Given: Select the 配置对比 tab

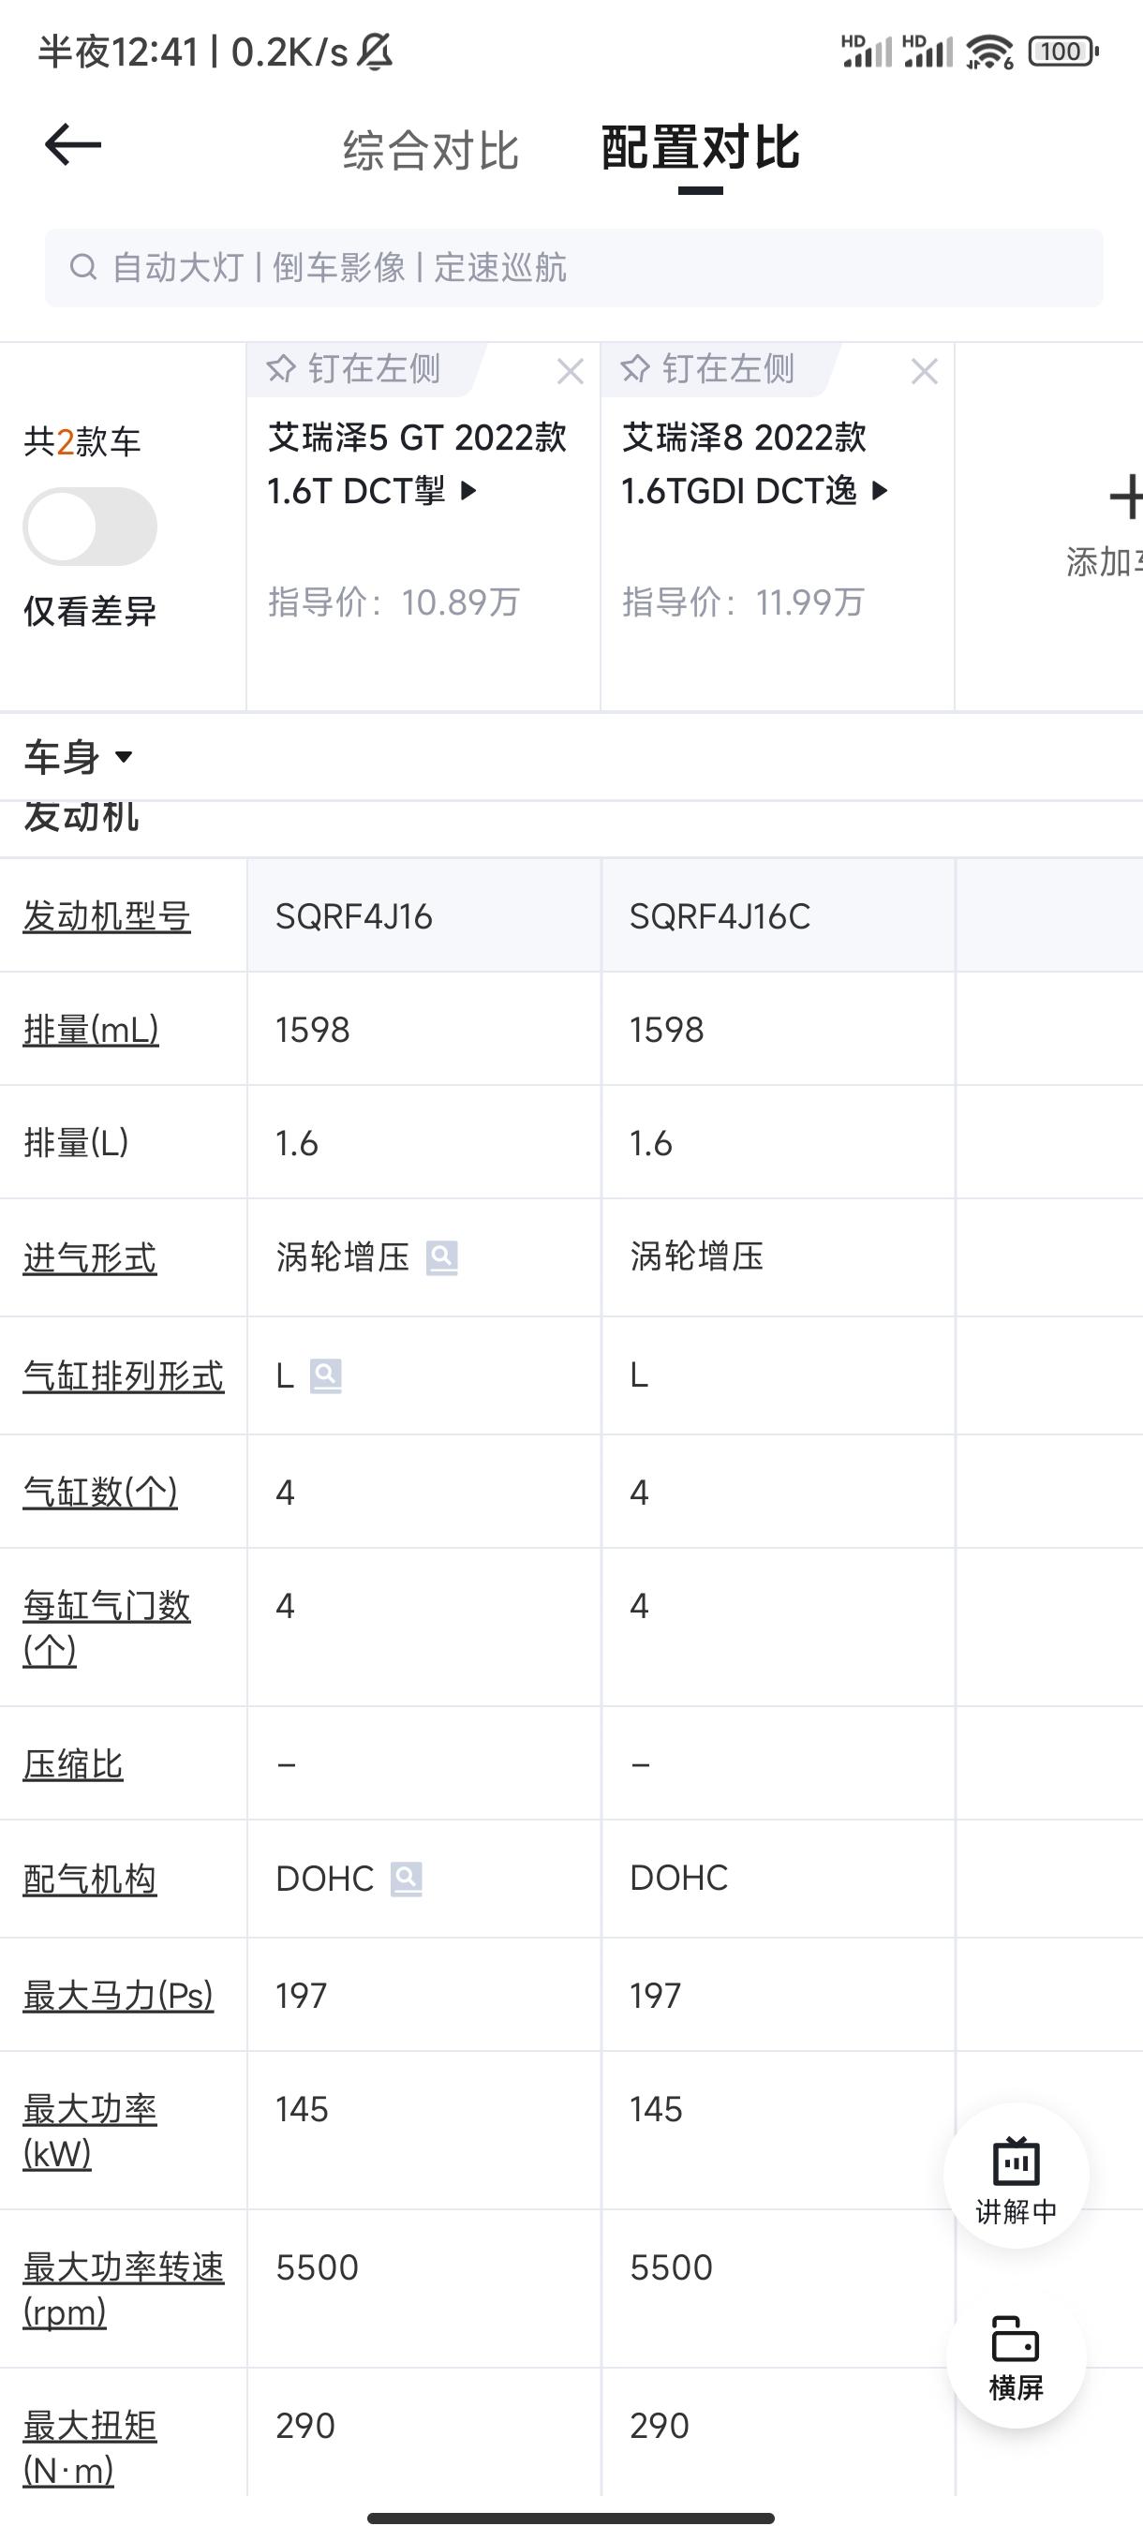Looking at the screenshot, I should [x=700, y=149].
